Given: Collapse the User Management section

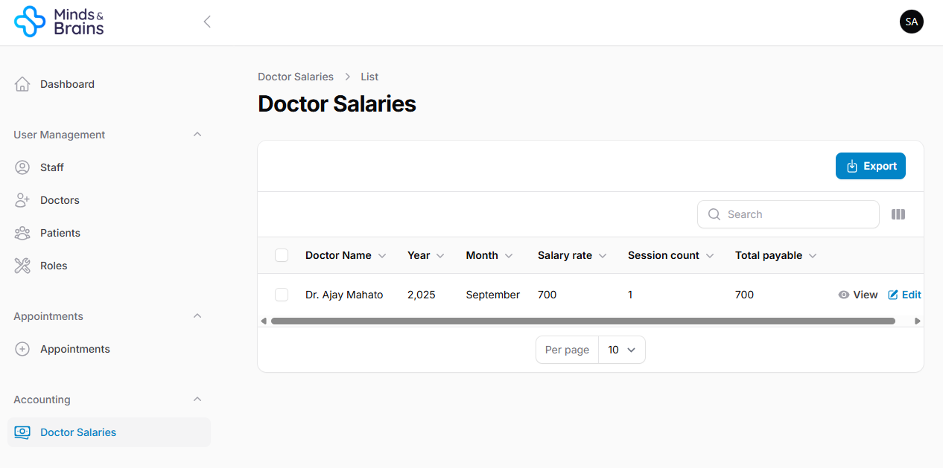Looking at the screenshot, I should [x=197, y=135].
